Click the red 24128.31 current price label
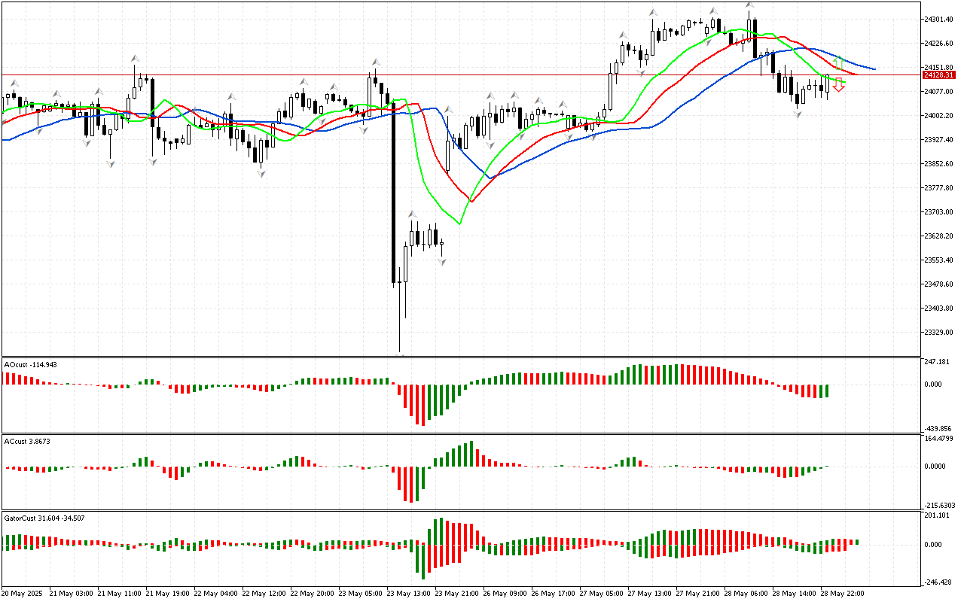 click(x=938, y=75)
